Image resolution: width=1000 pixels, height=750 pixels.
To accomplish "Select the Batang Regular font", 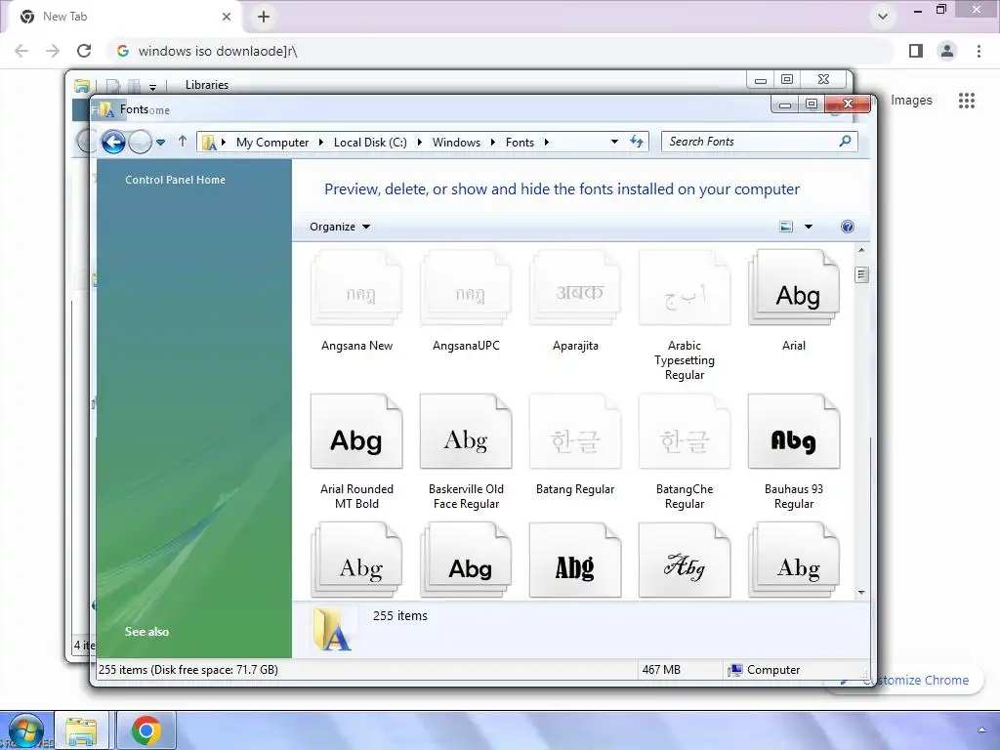I will [x=575, y=445].
